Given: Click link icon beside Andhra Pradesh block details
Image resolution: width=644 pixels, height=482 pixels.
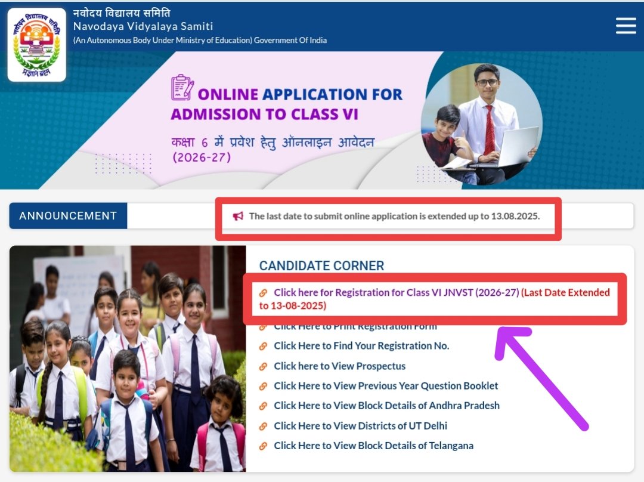Looking at the screenshot, I should pyautogui.click(x=264, y=406).
